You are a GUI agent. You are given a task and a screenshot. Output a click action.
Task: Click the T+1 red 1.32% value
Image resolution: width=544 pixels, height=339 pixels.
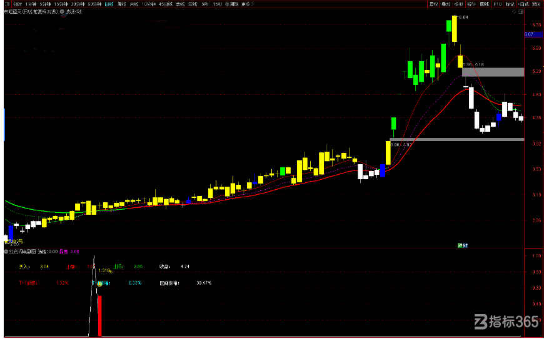pos(62,283)
